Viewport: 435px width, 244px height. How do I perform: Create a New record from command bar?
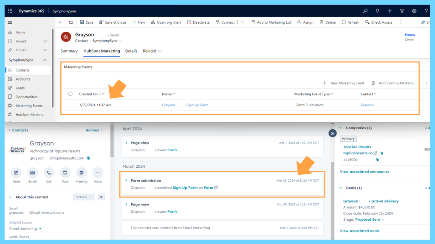pyautogui.click(x=138, y=22)
